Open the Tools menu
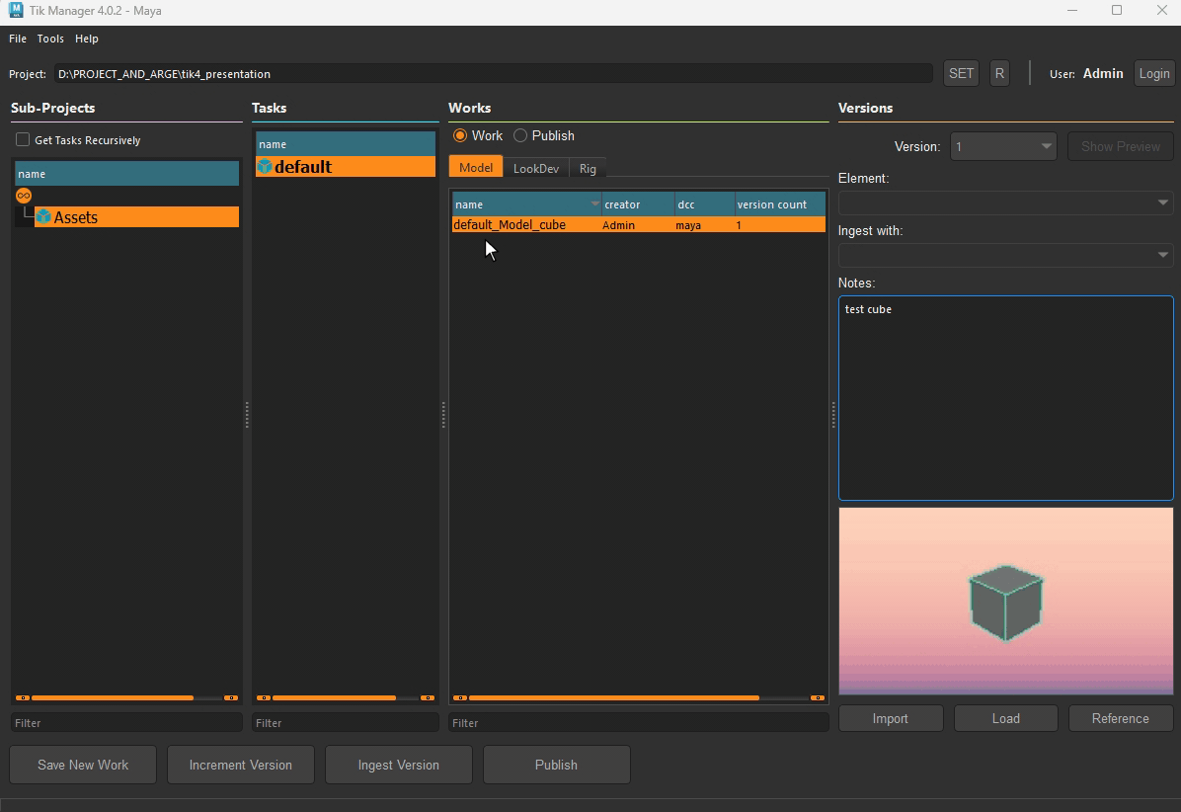The height and width of the screenshot is (812, 1181). 50,39
